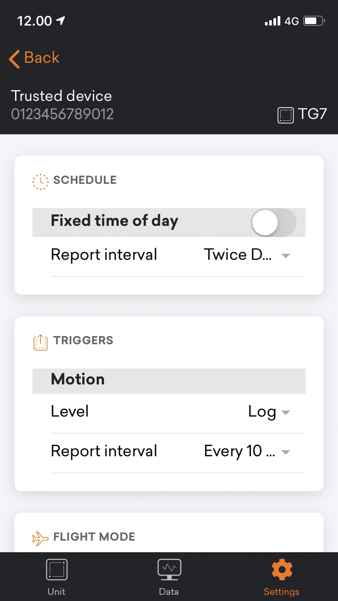Tap the Schedule clock icon

(41, 182)
